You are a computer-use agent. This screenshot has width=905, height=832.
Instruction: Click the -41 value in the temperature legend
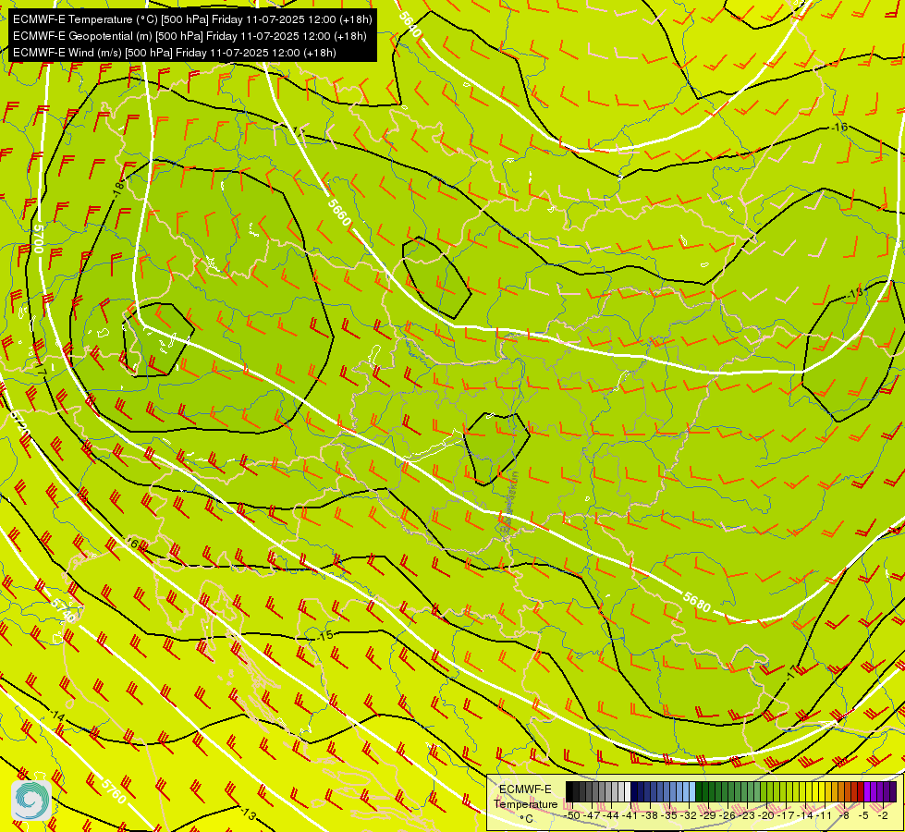[x=630, y=815]
